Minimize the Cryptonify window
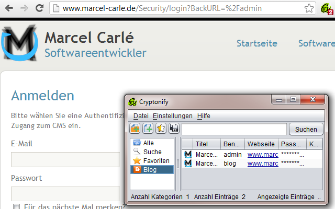The image size is (335, 209). [279, 100]
